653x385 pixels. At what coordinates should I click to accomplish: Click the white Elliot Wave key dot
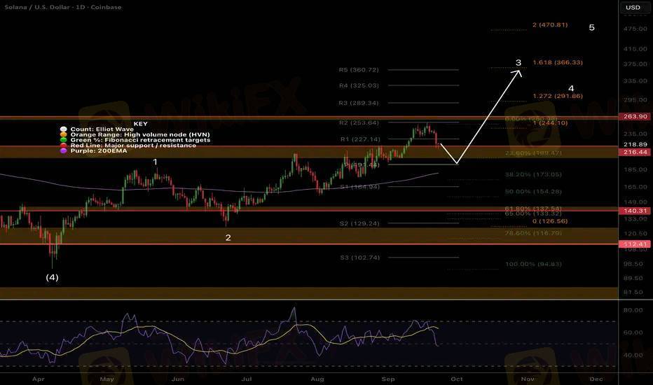[64, 129]
